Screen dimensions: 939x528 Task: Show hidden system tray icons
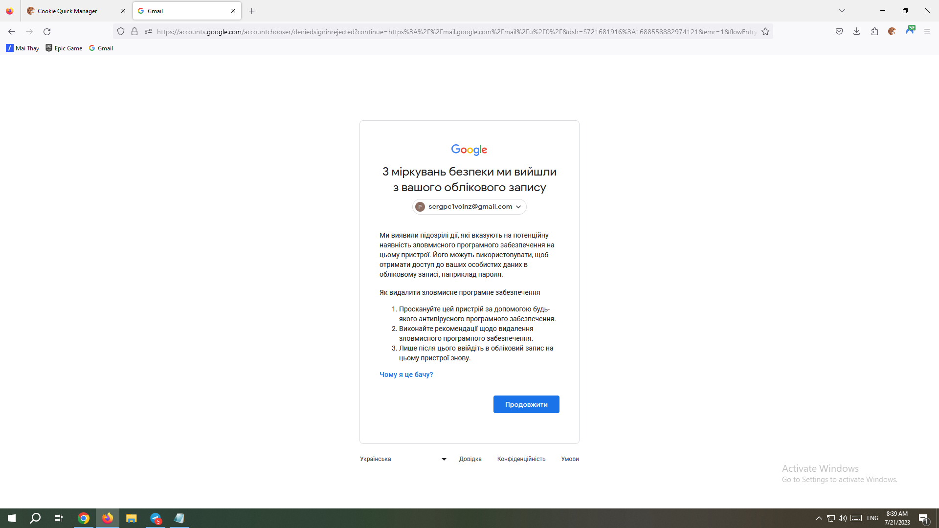819,518
